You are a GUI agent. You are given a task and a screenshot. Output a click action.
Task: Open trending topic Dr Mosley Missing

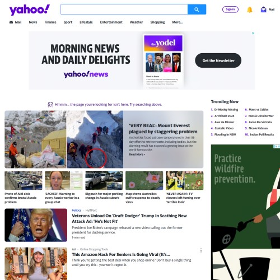point(226,110)
